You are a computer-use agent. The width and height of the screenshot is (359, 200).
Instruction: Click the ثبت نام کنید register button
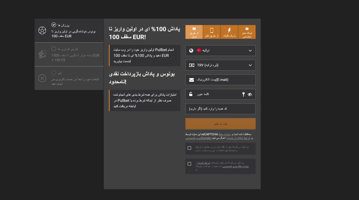(220, 124)
